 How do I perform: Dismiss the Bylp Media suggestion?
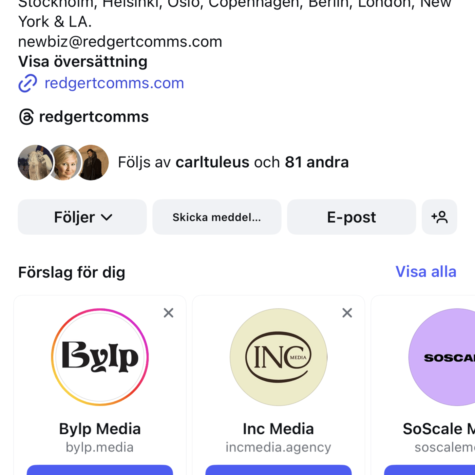pyautogui.click(x=169, y=313)
